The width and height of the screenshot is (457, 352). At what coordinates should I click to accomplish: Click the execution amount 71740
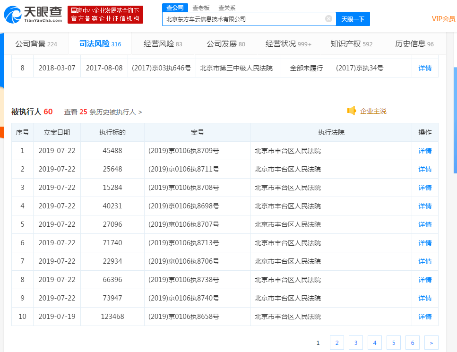112,243
